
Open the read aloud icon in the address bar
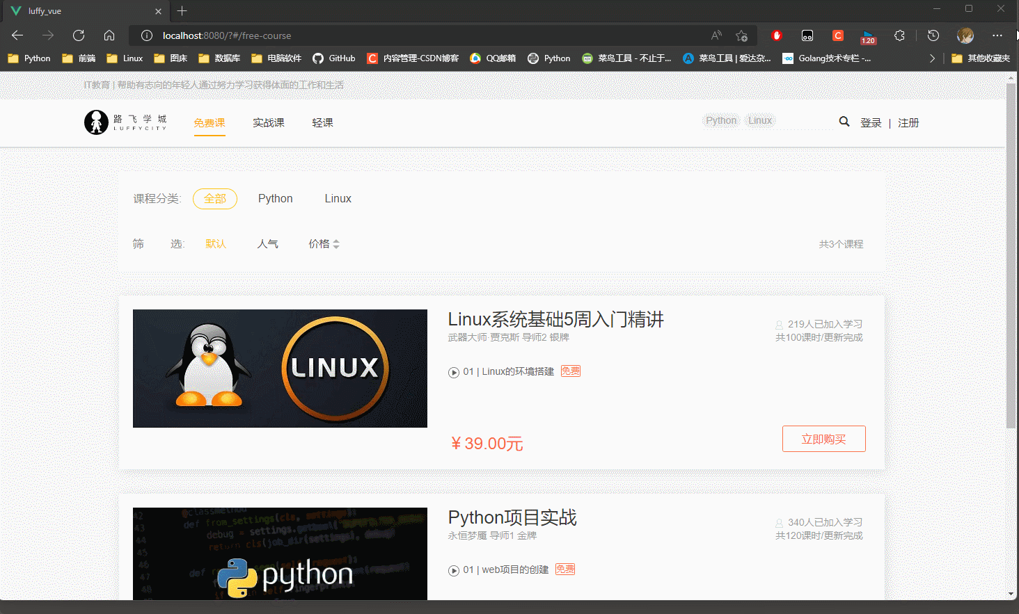pyautogui.click(x=716, y=35)
